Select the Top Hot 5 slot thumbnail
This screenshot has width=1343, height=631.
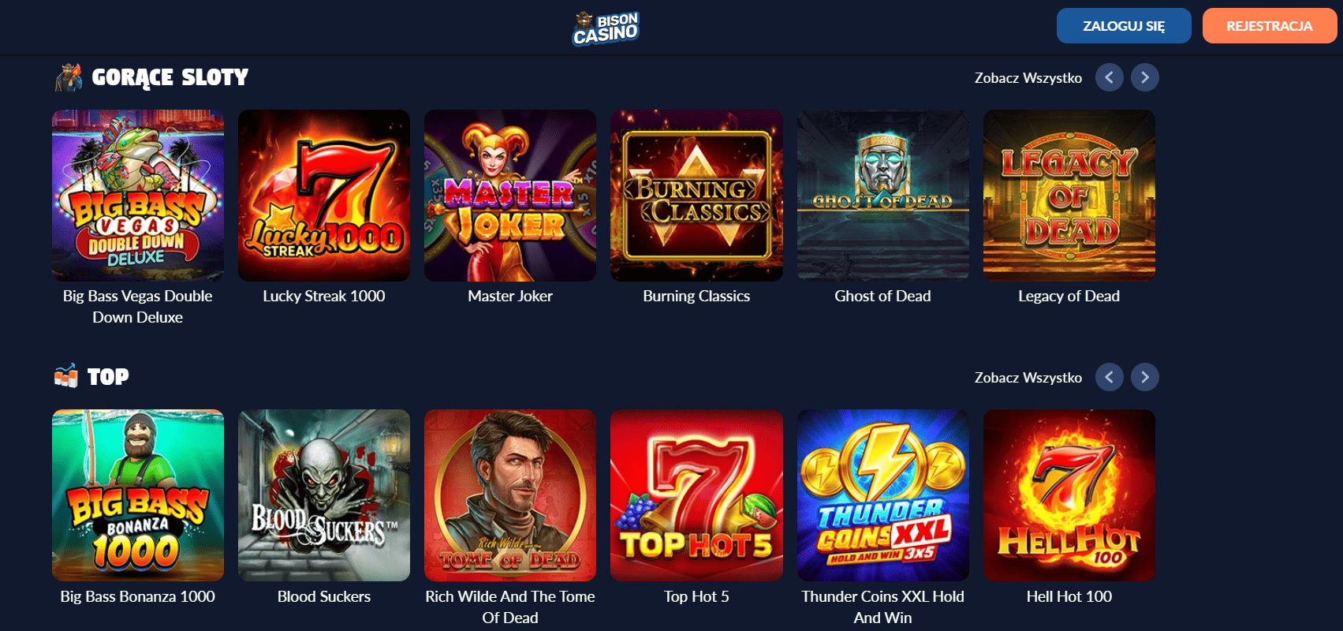click(696, 495)
